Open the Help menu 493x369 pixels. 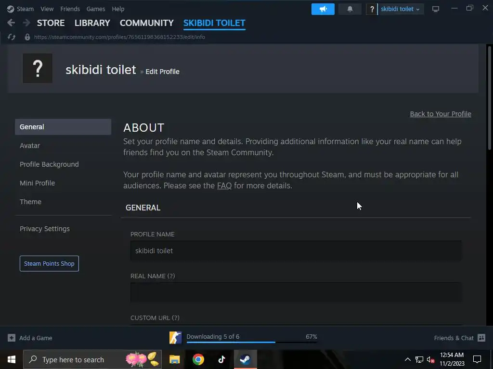(118, 9)
